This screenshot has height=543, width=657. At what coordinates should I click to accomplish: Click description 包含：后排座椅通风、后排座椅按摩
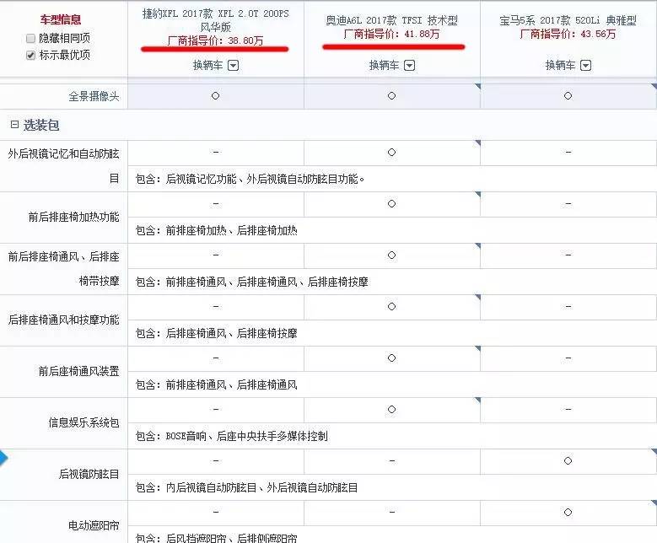point(216,334)
